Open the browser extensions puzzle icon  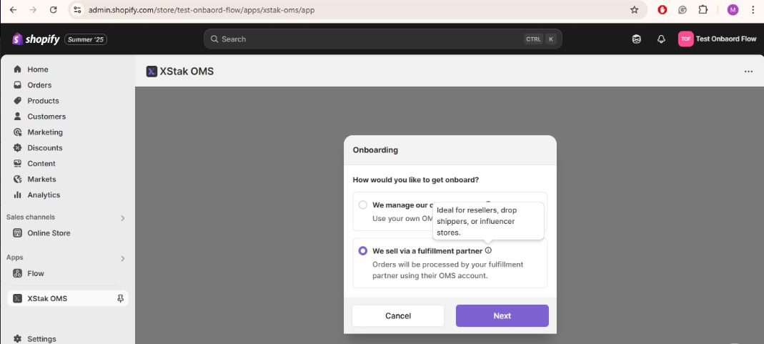(x=703, y=10)
